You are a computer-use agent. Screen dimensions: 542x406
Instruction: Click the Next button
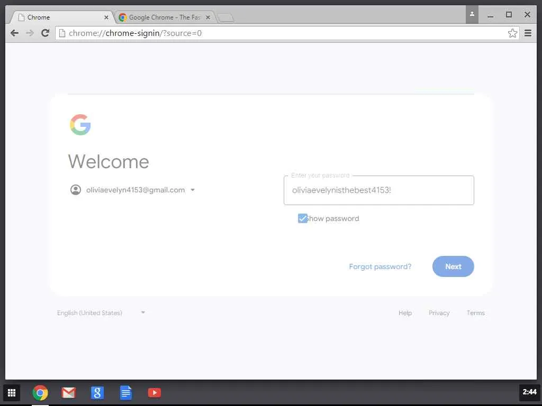click(x=453, y=266)
